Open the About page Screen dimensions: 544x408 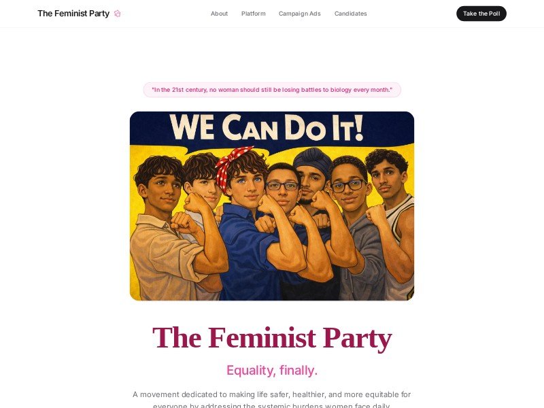pos(219,14)
